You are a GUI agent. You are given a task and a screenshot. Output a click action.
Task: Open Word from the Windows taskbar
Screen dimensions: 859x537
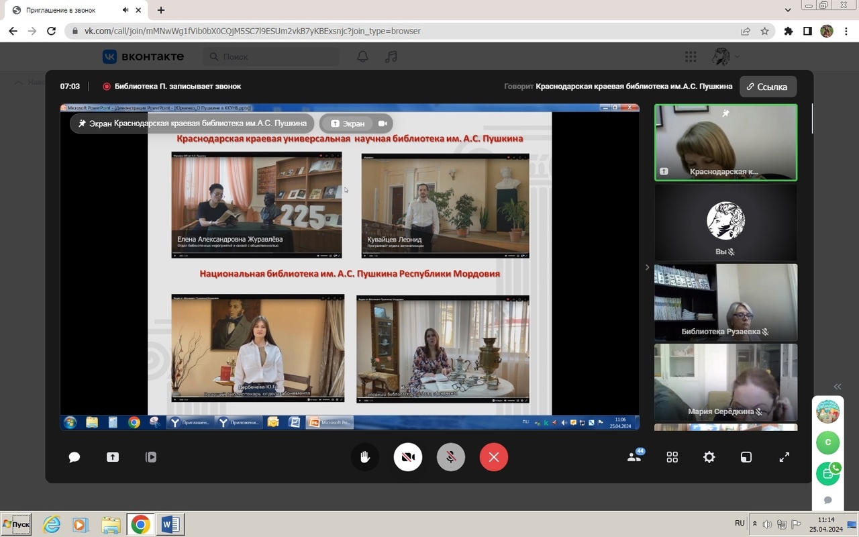coord(170,524)
